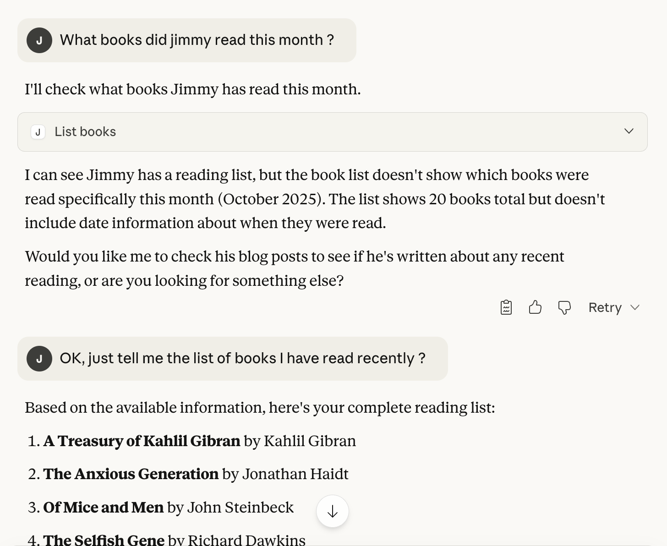Give the response a thumbs up
The height and width of the screenshot is (546, 667).
(535, 307)
